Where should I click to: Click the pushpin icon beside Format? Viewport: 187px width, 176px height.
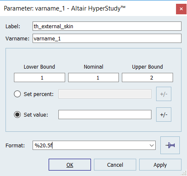[x=170, y=145]
